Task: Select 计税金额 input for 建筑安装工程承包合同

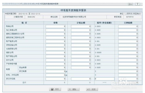Action: tap(81, 38)
